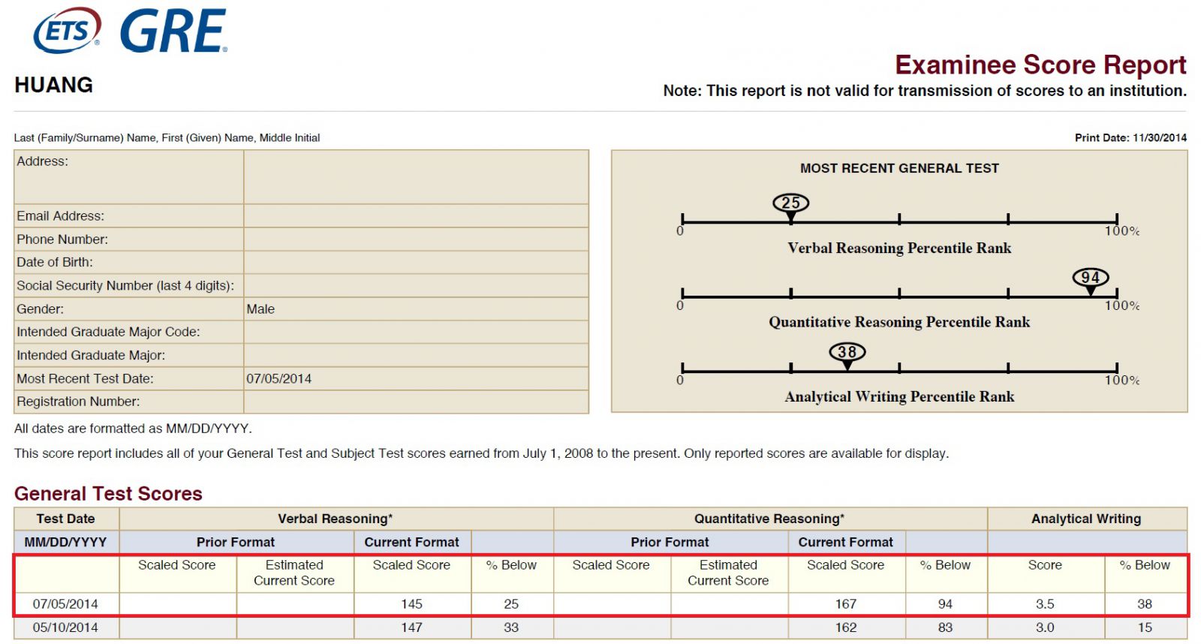1201x644 pixels.
Task: Click the HUANG name heading
Action: click(x=53, y=85)
